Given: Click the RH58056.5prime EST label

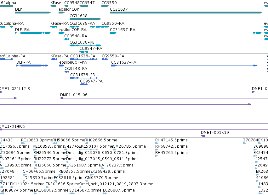Looking at the screenshot, I should [69, 140].
